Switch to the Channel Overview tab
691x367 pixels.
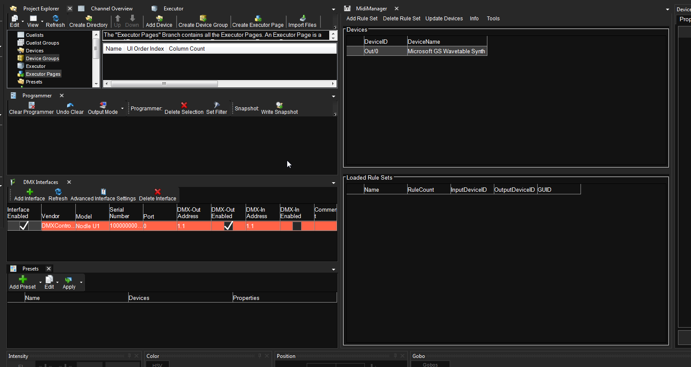[111, 9]
